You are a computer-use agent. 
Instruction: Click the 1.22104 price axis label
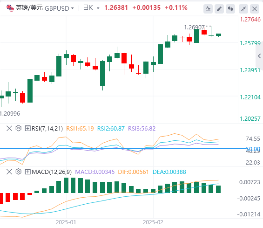[x=250, y=97]
